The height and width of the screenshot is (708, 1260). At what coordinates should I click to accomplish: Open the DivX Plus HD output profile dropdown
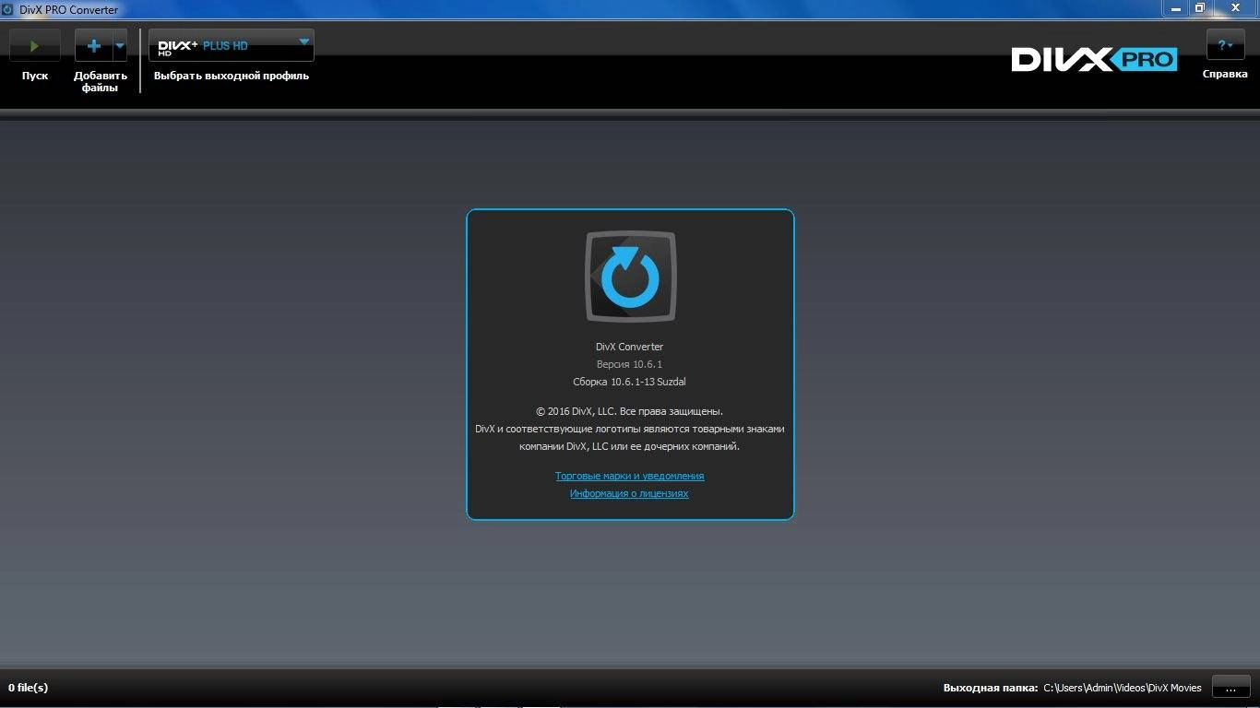pyautogui.click(x=232, y=45)
